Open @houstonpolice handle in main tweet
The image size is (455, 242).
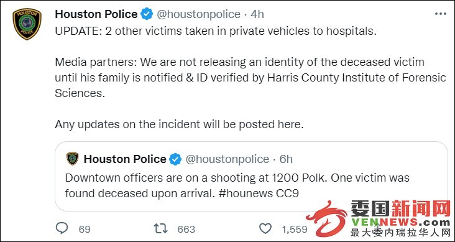coord(198,14)
